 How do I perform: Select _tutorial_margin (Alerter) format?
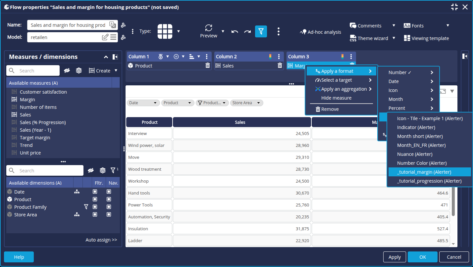[x=424, y=172]
